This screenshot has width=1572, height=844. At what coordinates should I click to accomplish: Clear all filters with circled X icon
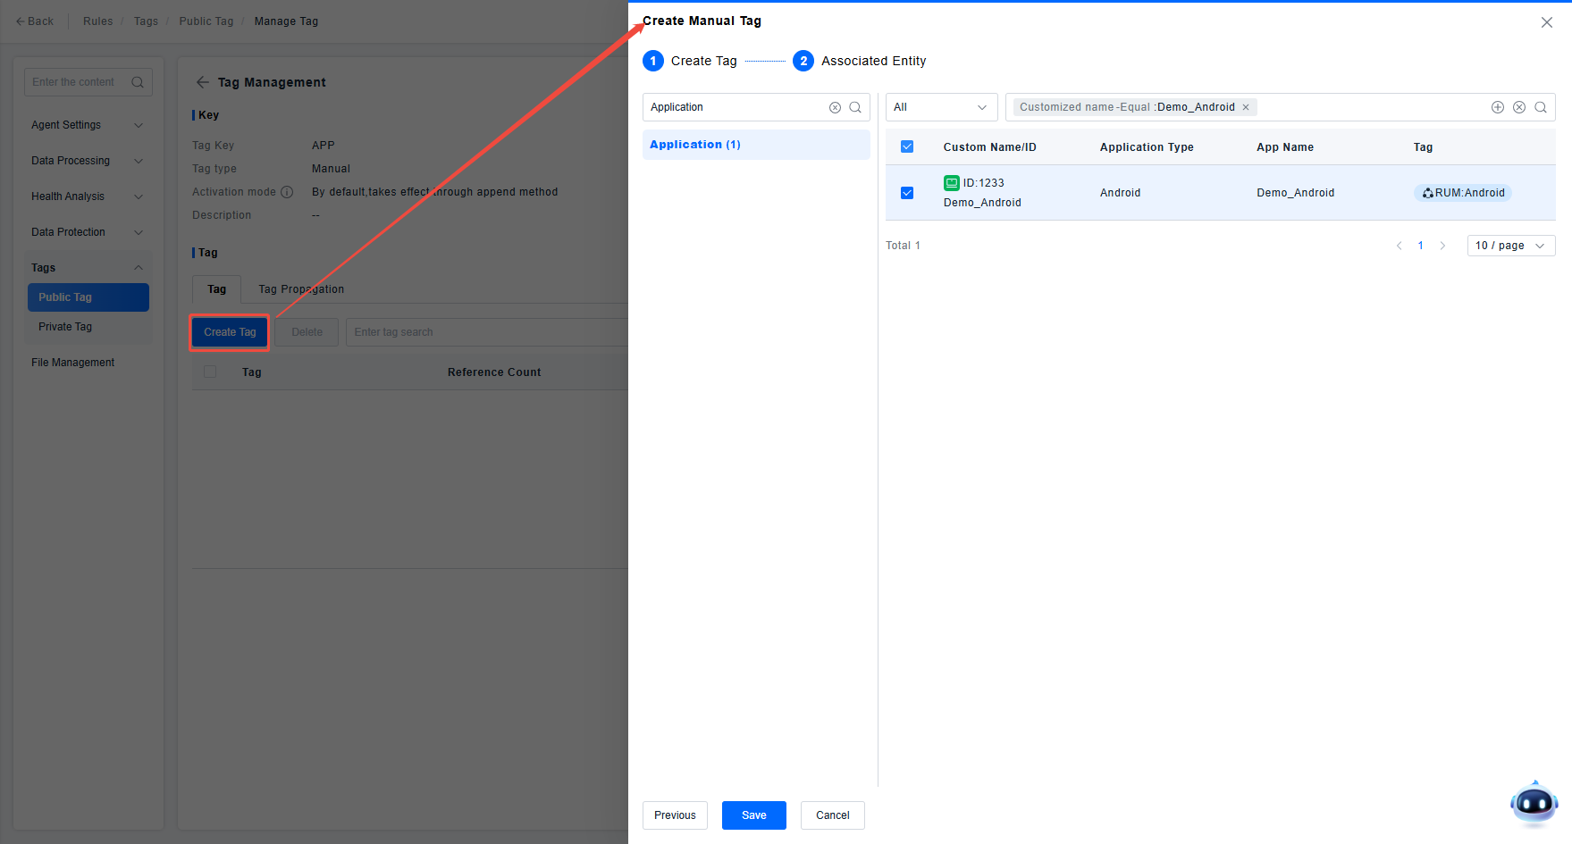click(1519, 107)
